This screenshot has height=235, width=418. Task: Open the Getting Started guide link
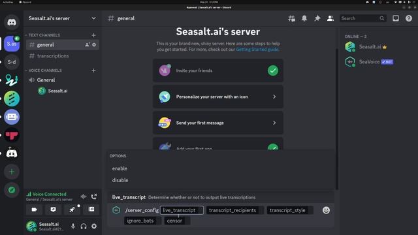(x=257, y=50)
